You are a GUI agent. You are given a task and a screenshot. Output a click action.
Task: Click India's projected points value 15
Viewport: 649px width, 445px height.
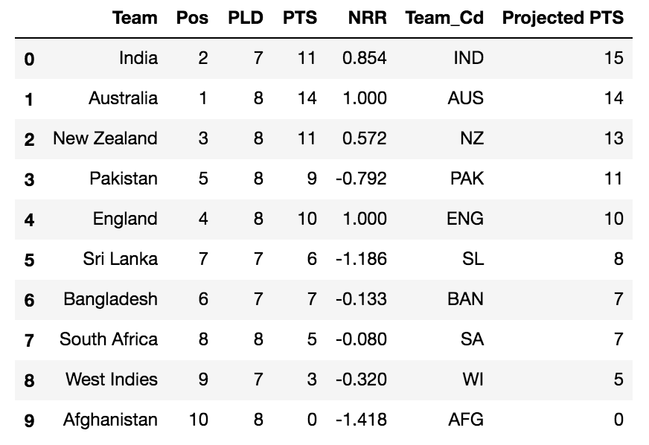(613, 58)
